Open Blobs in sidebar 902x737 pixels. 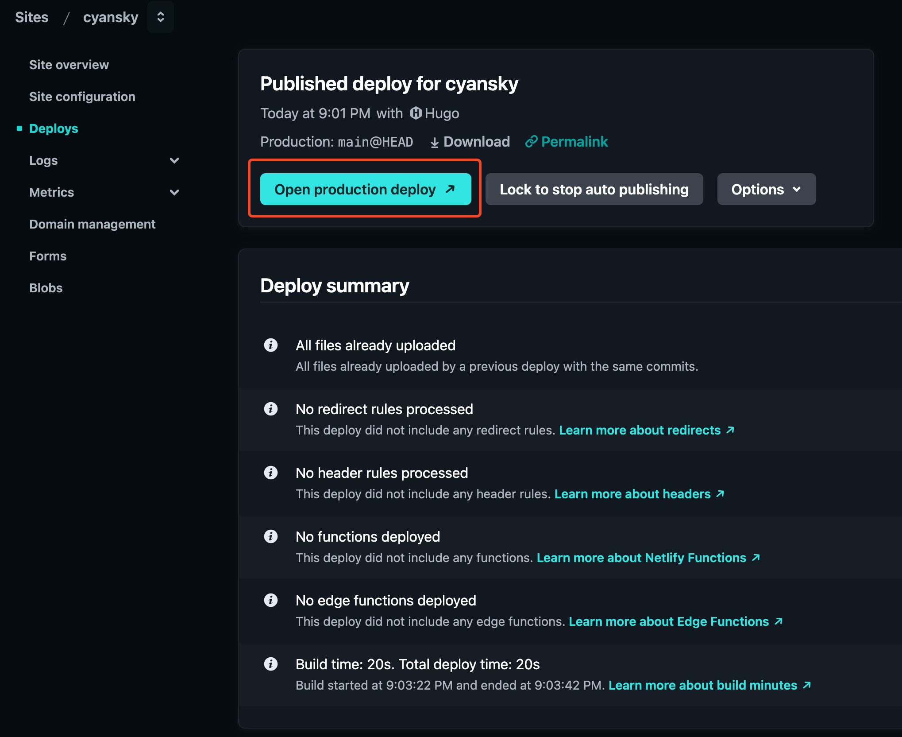(x=46, y=288)
